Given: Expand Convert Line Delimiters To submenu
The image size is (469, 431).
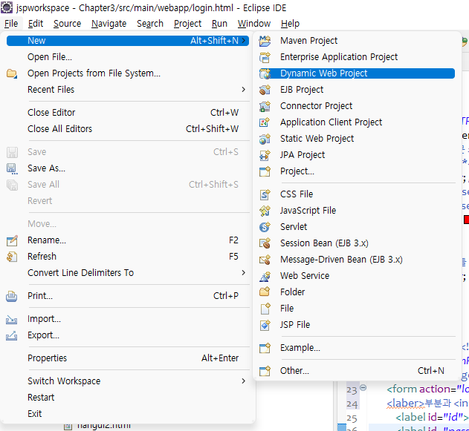Looking at the screenshot, I should tap(244, 273).
